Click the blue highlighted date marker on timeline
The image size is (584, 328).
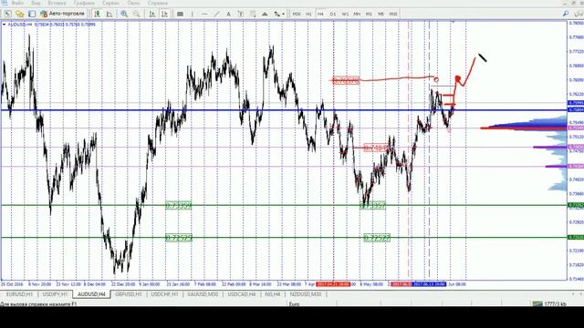[x=429, y=284]
